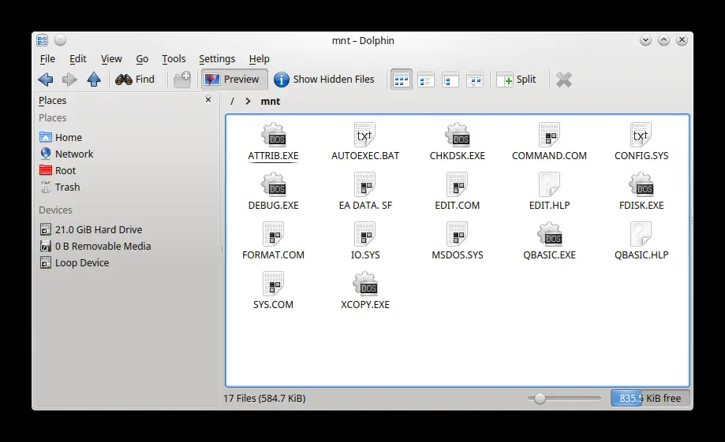
Task: Go back with the left arrow icon
Action: pyautogui.click(x=46, y=80)
